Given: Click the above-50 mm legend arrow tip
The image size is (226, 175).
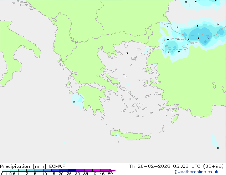Looking at the screenshot, I should pyautogui.click(x=113, y=170).
